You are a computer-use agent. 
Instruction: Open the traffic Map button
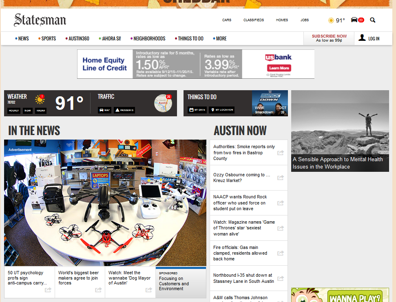(104, 110)
